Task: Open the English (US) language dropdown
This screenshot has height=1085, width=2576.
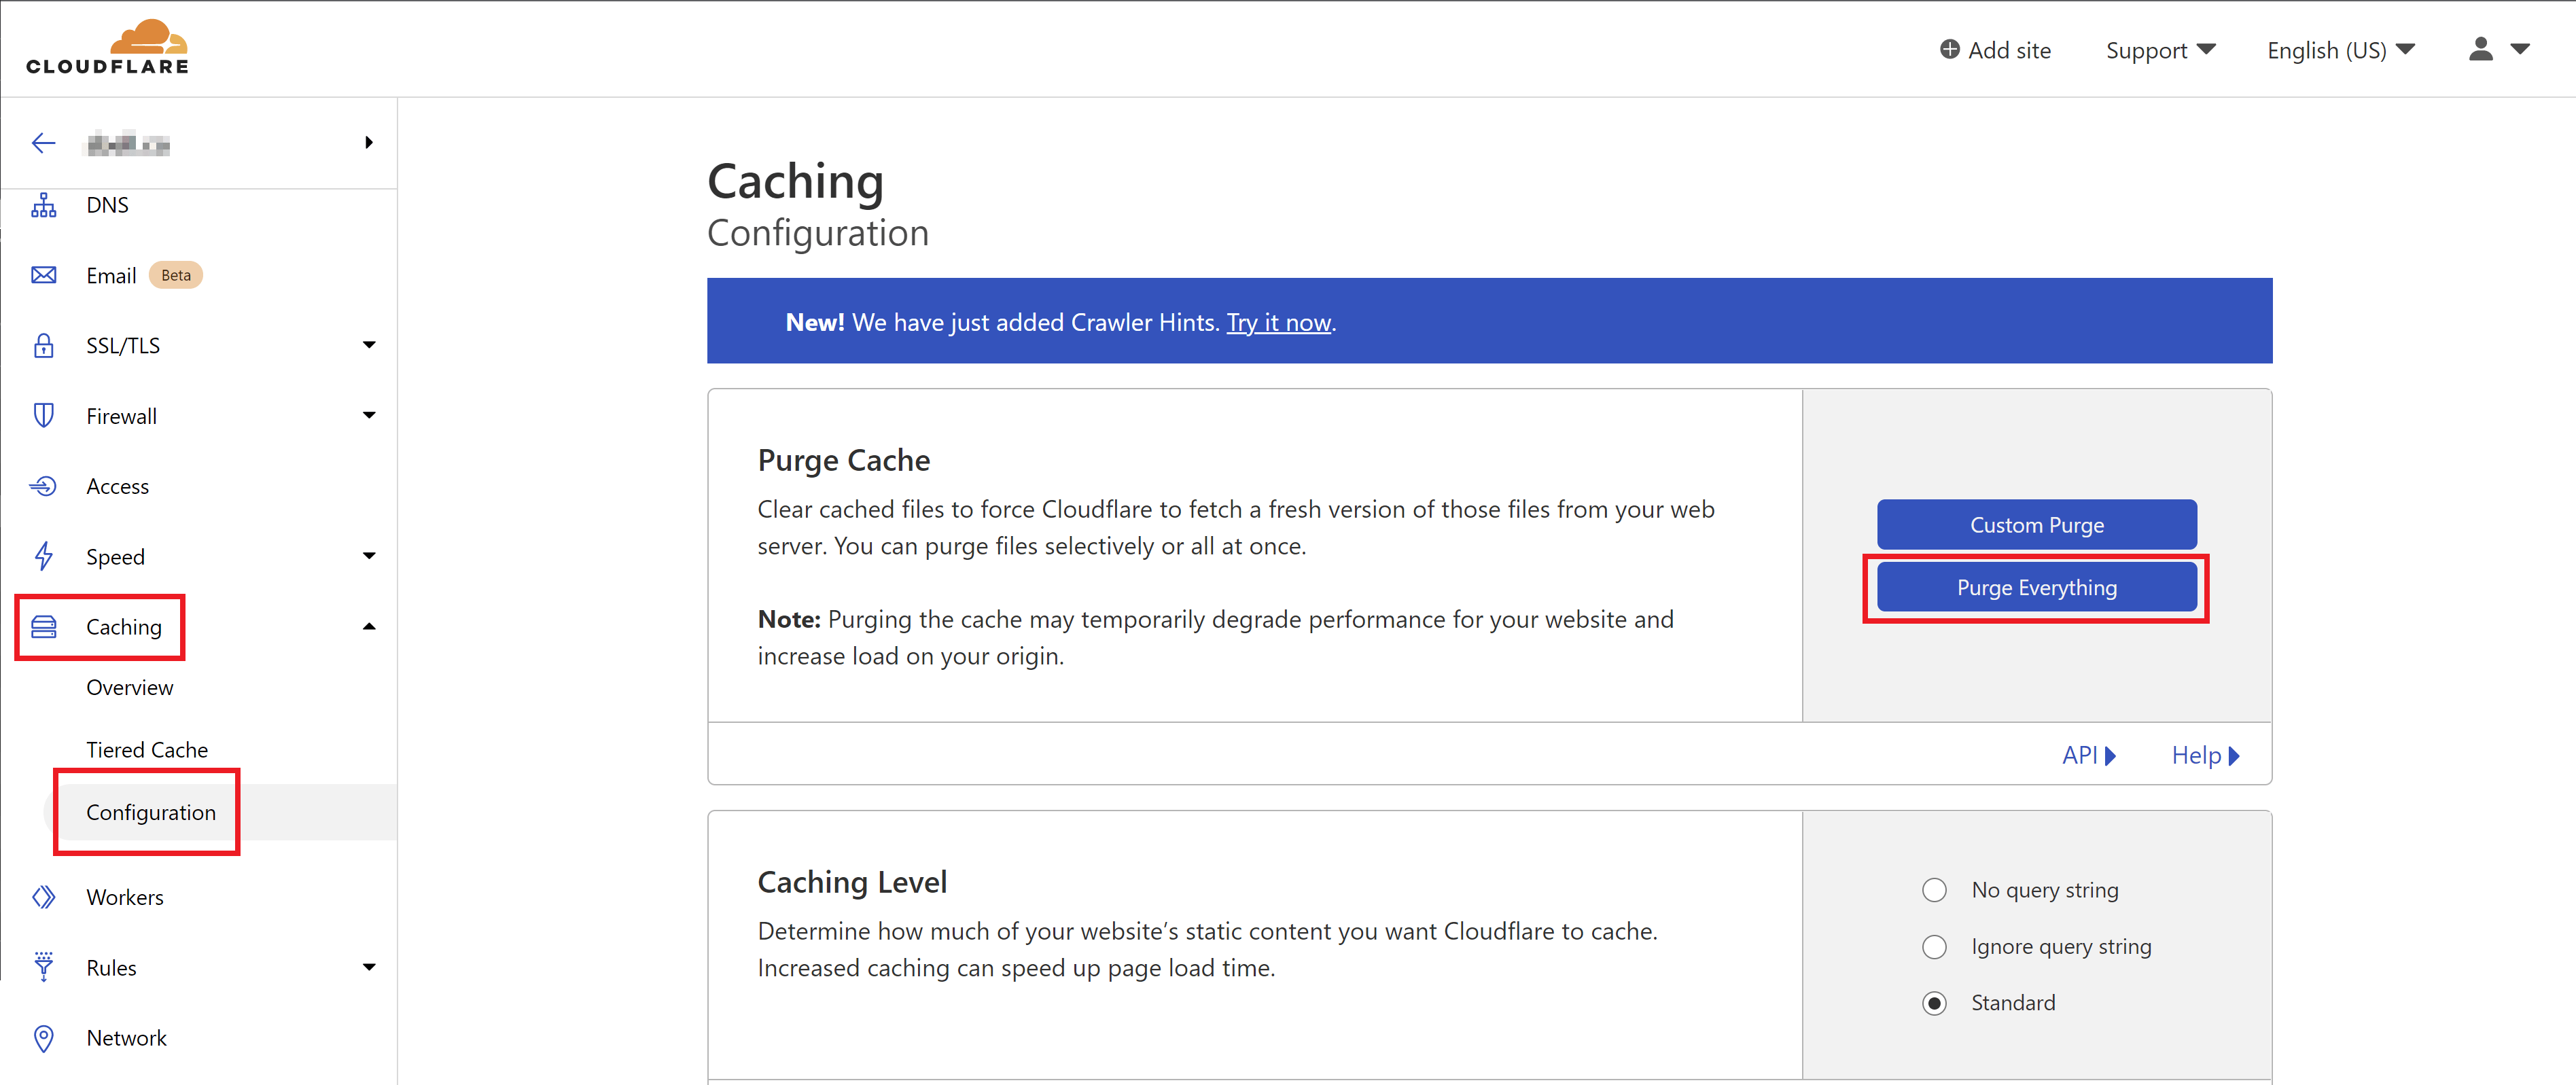Action: coord(2340,50)
